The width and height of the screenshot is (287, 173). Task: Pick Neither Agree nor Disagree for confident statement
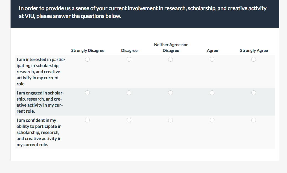(171, 120)
